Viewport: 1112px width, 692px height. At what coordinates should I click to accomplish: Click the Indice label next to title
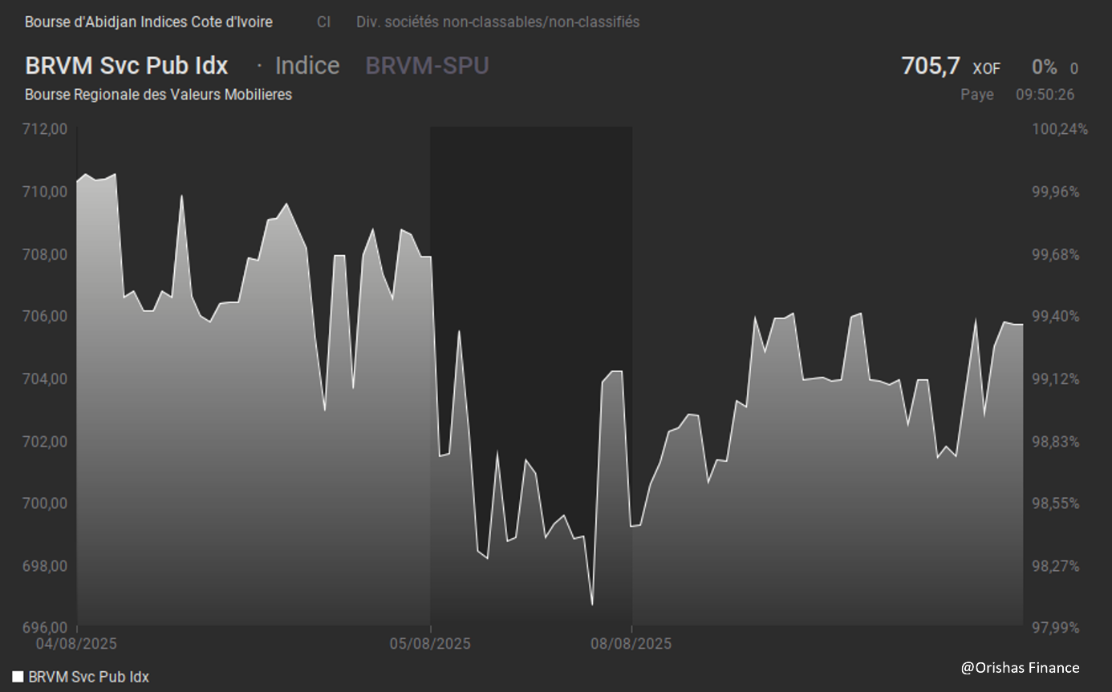point(307,66)
